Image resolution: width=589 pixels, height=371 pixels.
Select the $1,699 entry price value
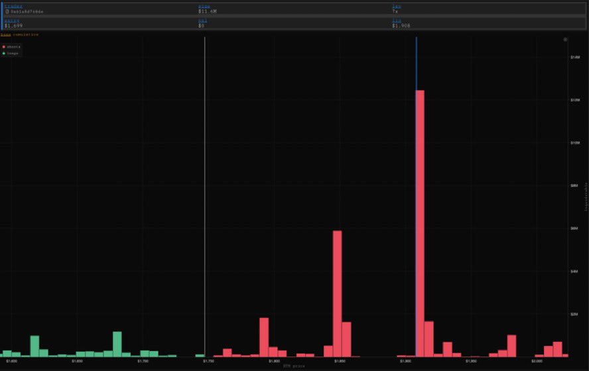[13, 26]
